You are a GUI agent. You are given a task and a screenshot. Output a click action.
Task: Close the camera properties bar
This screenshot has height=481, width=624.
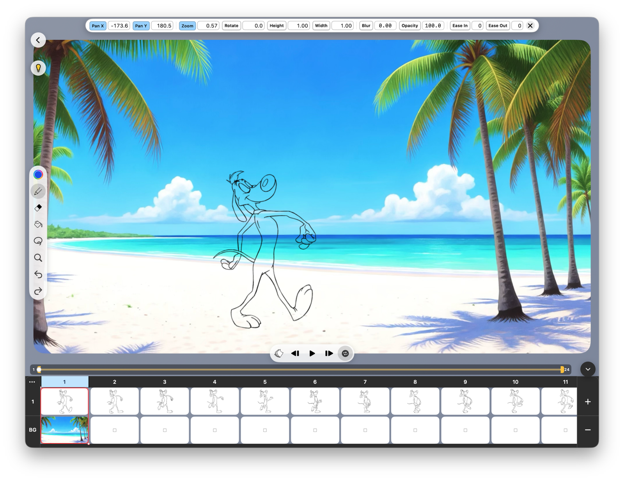tap(530, 26)
